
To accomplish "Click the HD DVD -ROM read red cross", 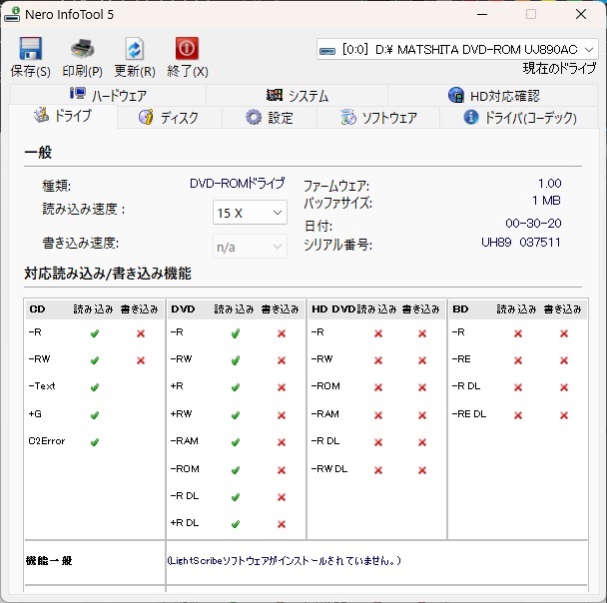I will coord(378,387).
